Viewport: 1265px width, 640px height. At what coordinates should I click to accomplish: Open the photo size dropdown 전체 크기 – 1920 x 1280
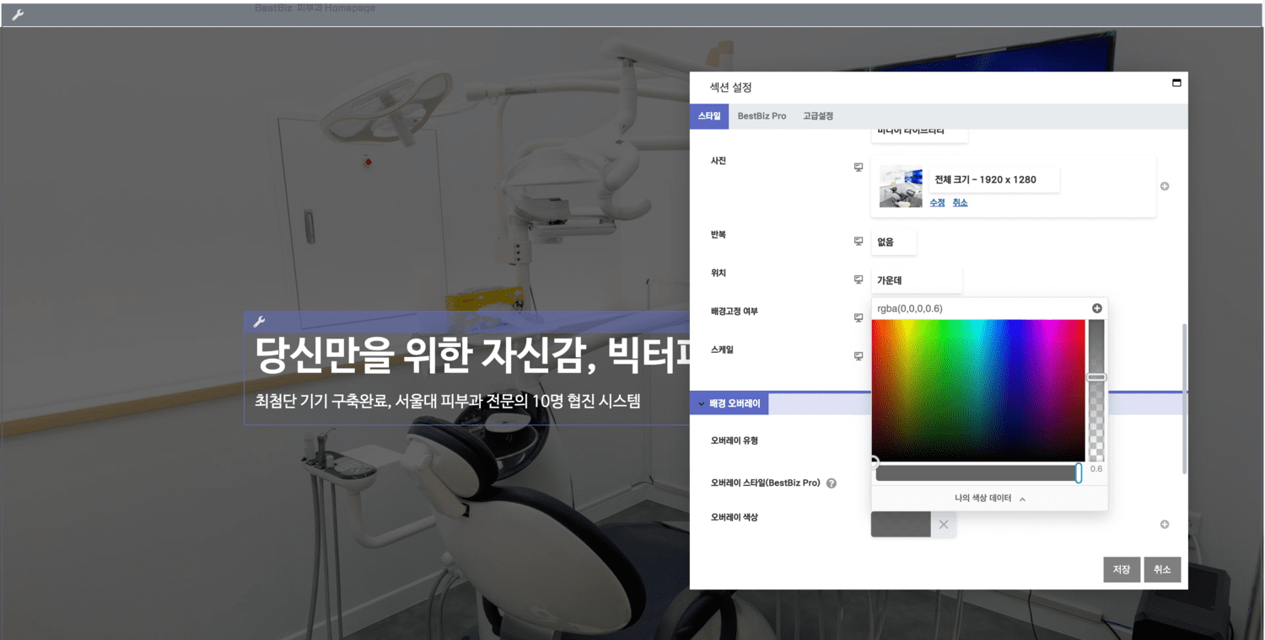(993, 179)
